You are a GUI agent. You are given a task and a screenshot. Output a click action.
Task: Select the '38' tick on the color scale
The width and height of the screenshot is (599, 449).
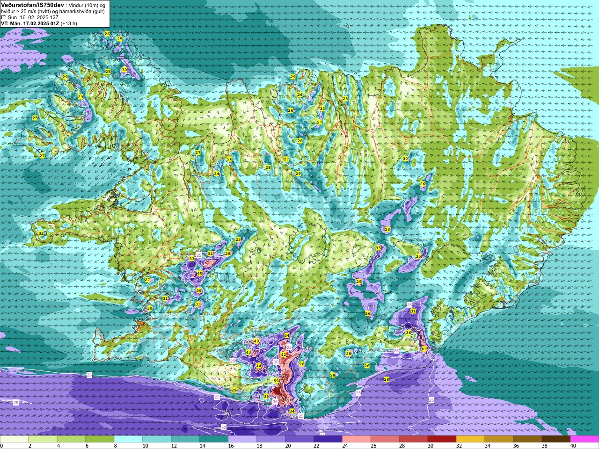click(x=544, y=446)
